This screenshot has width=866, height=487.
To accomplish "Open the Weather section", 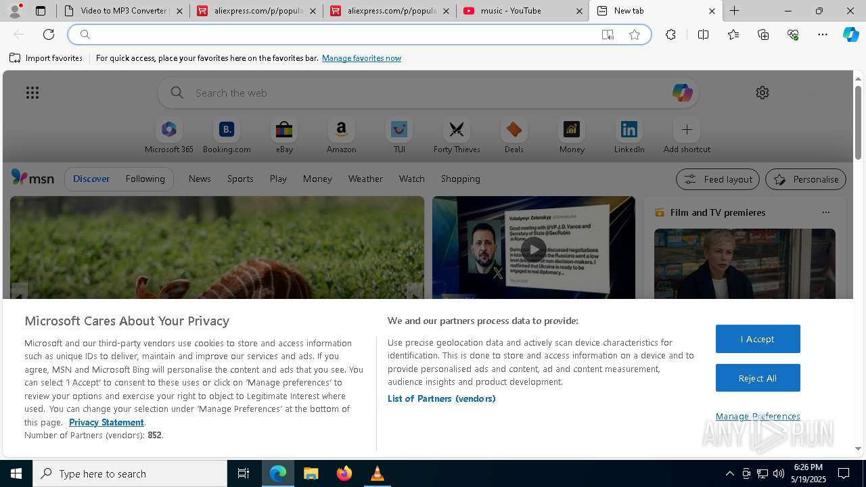I will (365, 179).
